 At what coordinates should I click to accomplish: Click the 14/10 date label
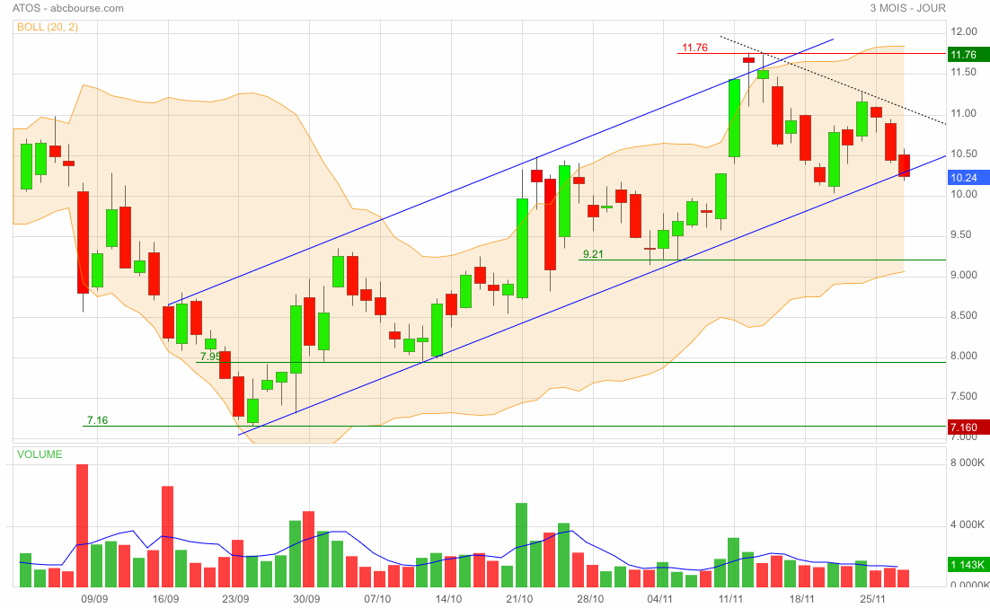pyautogui.click(x=447, y=599)
